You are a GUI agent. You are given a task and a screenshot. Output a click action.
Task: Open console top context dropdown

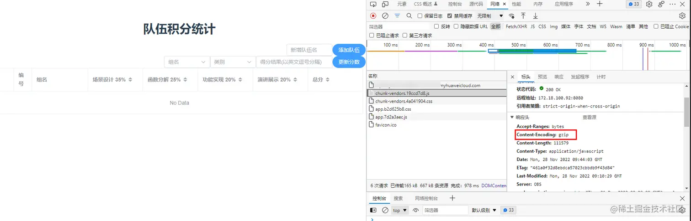pos(400,210)
